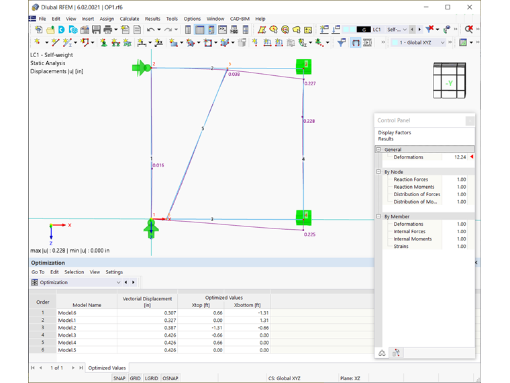Open the Calculate menu
Screen dimensions: 510x383
coord(129,19)
